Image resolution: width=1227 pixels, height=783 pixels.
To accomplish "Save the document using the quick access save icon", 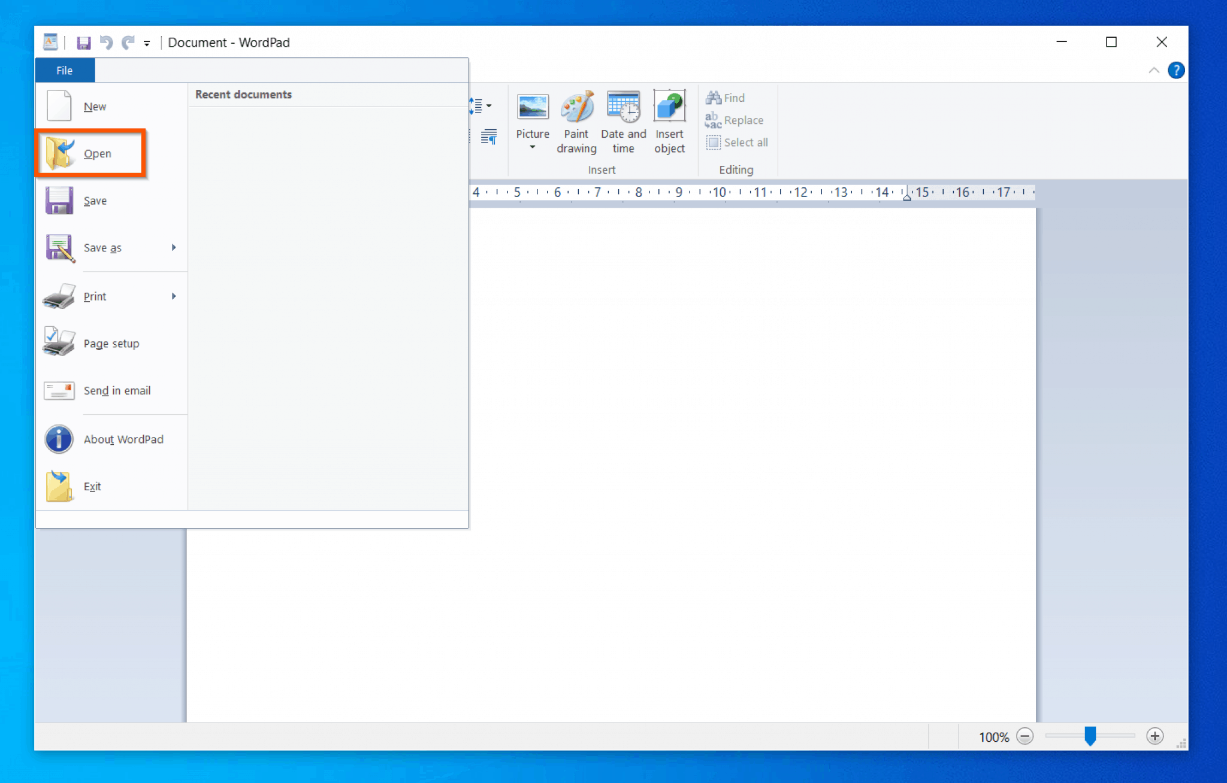I will pyautogui.click(x=83, y=42).
